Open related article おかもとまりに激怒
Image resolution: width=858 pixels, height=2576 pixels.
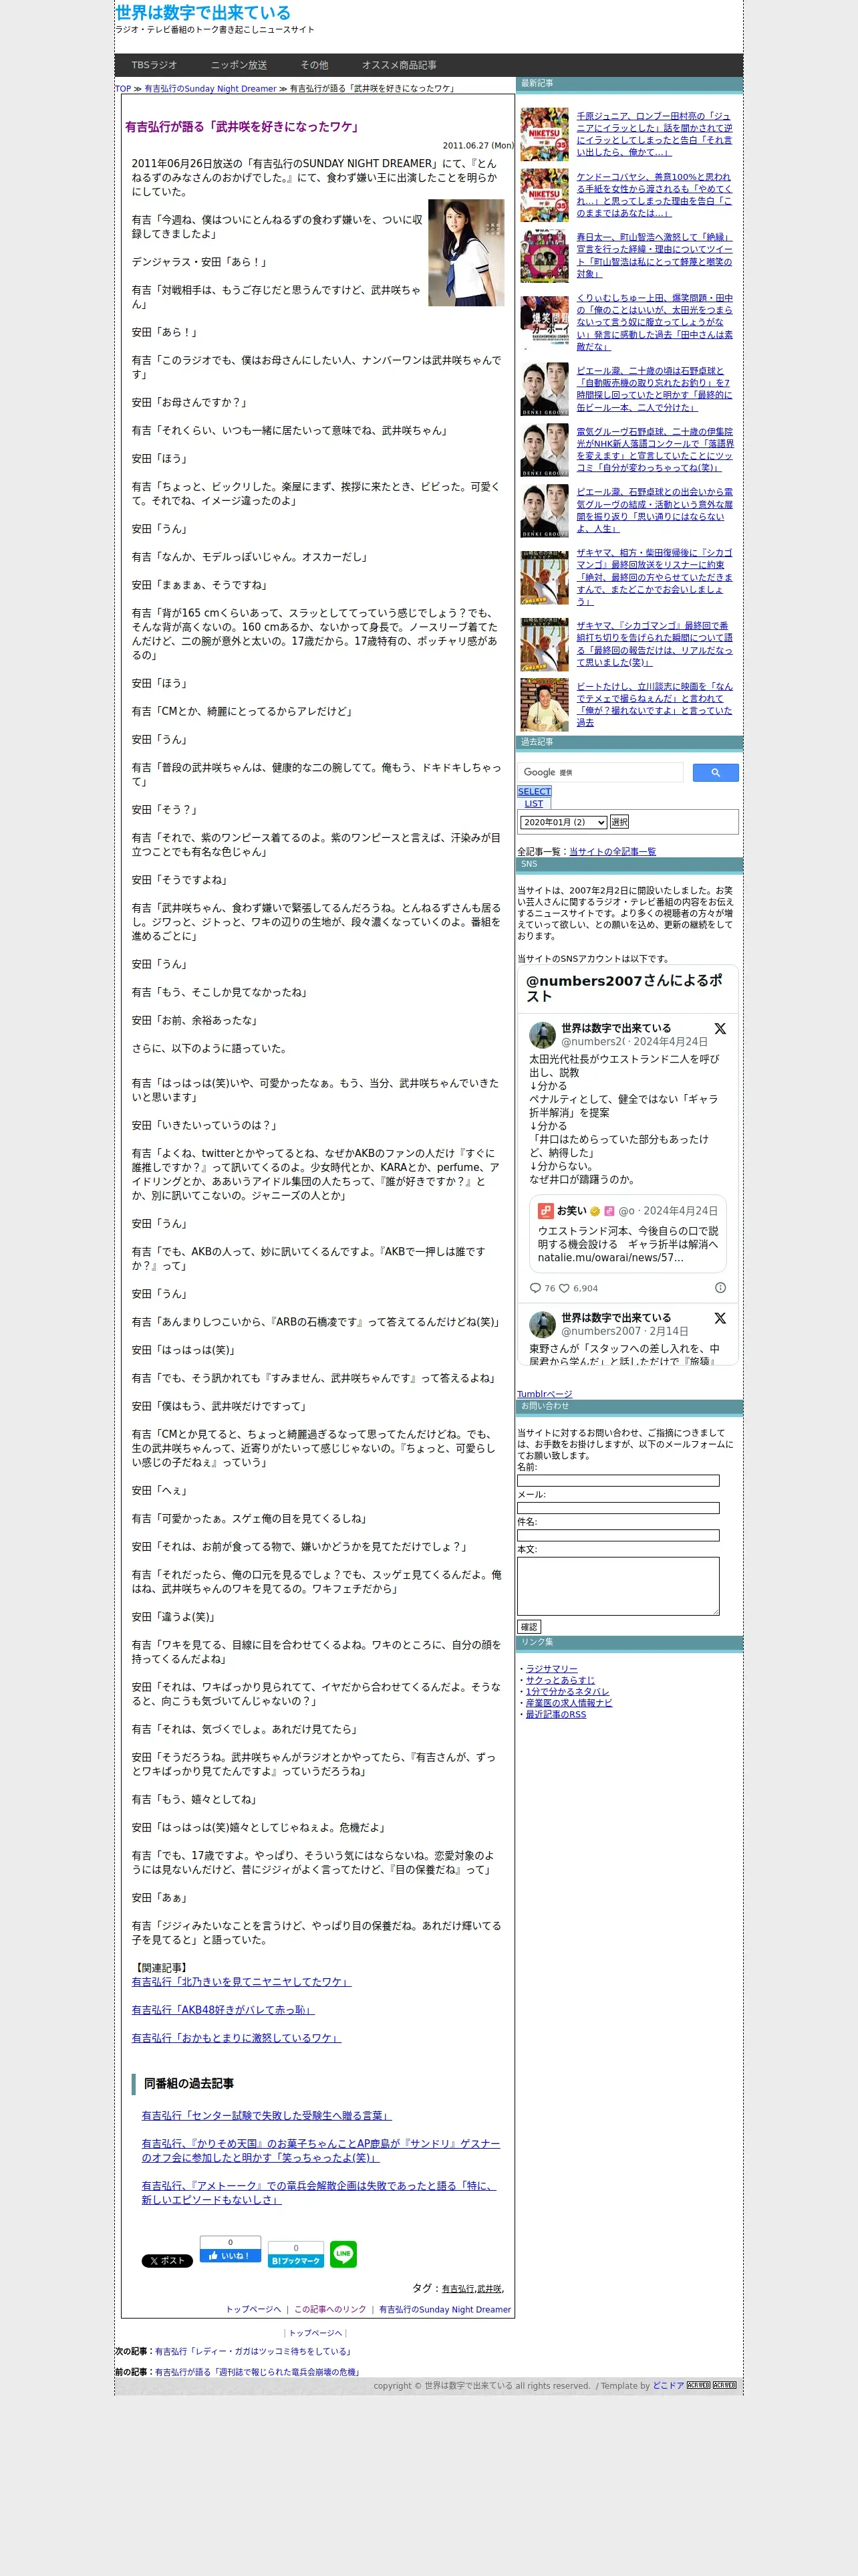click(x=237, y=2037)
